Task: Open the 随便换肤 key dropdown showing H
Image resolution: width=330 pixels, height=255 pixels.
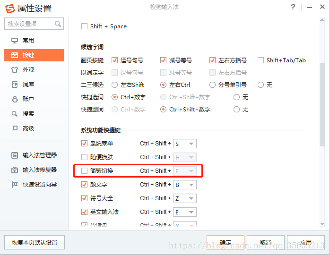Action: (185, 157)
